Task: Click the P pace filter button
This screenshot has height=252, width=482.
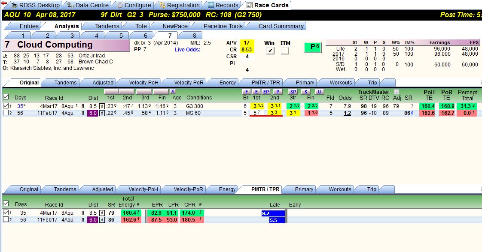Action: tap(278, 92)
